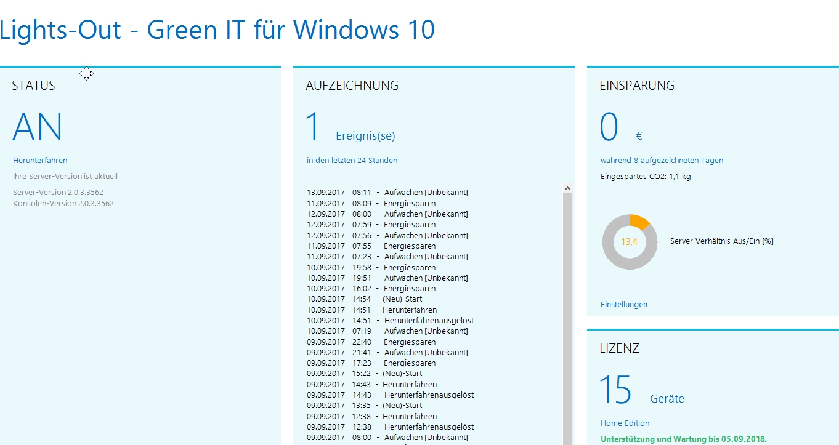Select log entry 10.09.2017 19:51 Aufwachen
The image size is (839, 445).
click(387, 278)
